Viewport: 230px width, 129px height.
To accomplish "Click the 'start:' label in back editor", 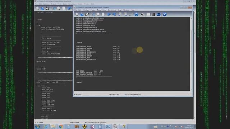I will pos(40,25).
